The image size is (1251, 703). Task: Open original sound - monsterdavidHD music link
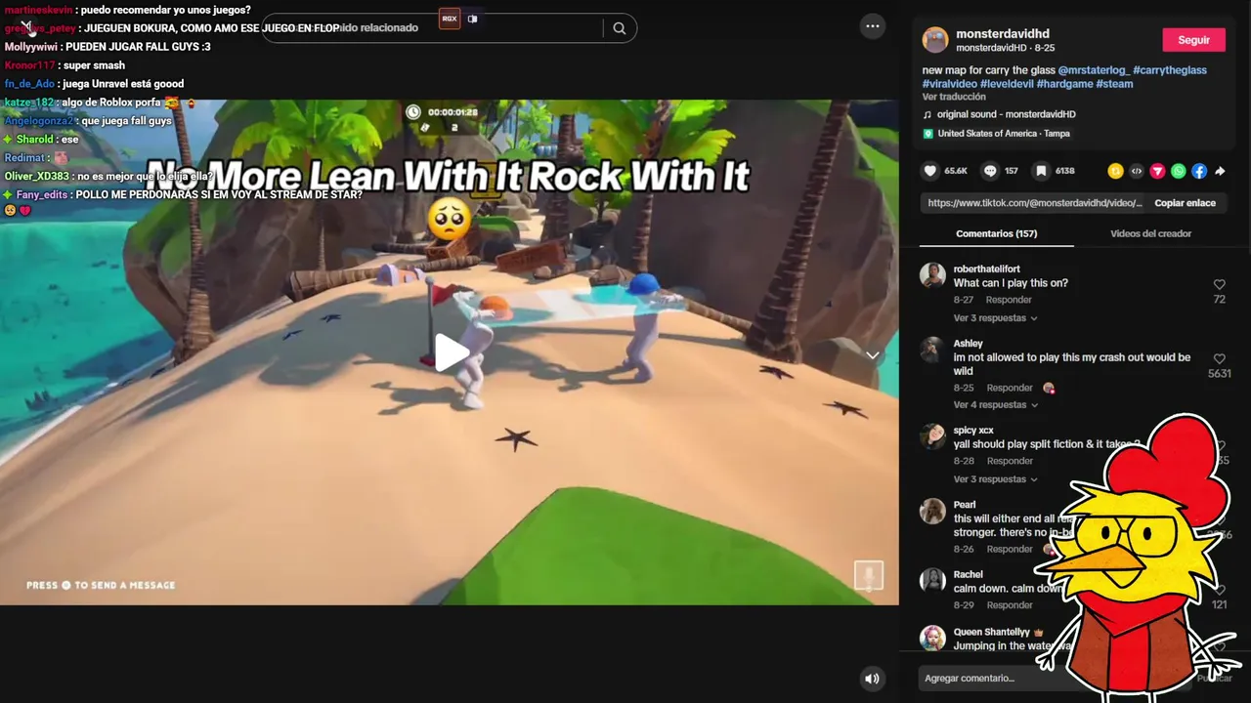pyautogui.click(x=1006, y=114)
